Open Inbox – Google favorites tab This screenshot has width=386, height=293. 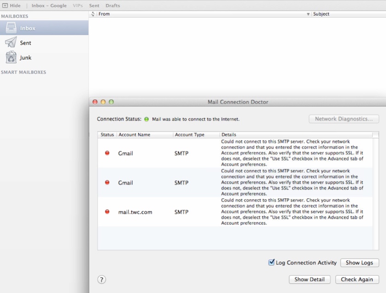(49, 6)
